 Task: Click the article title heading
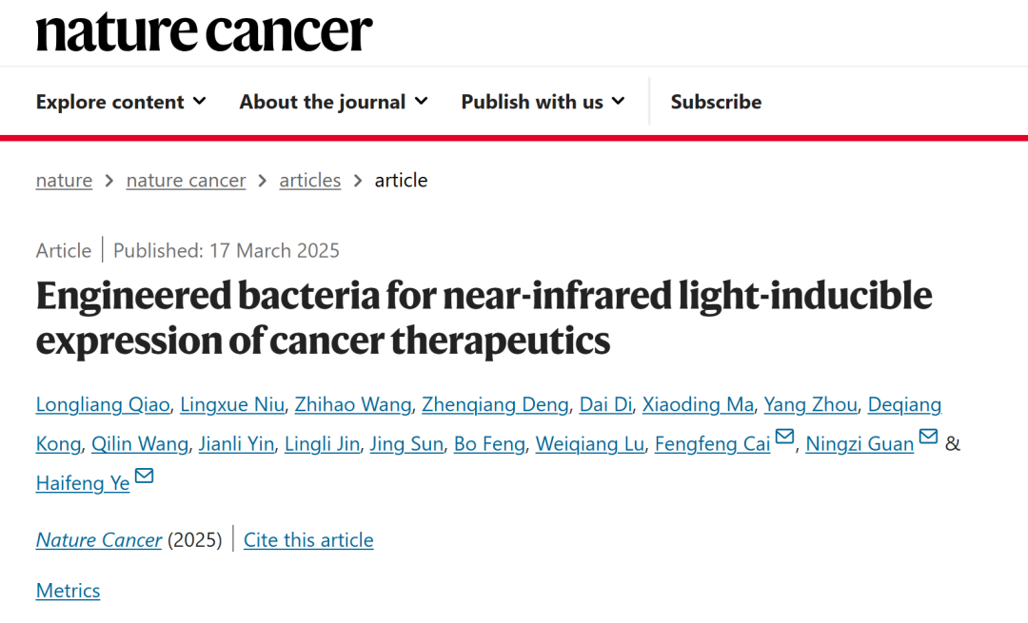[484, 318]
